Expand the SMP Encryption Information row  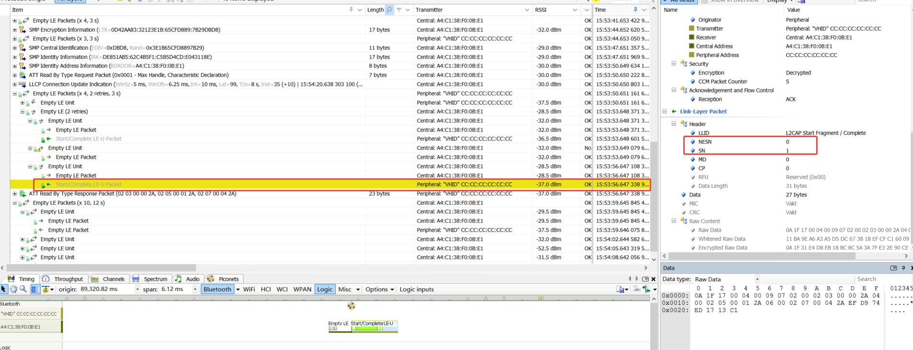click(14, 30)
